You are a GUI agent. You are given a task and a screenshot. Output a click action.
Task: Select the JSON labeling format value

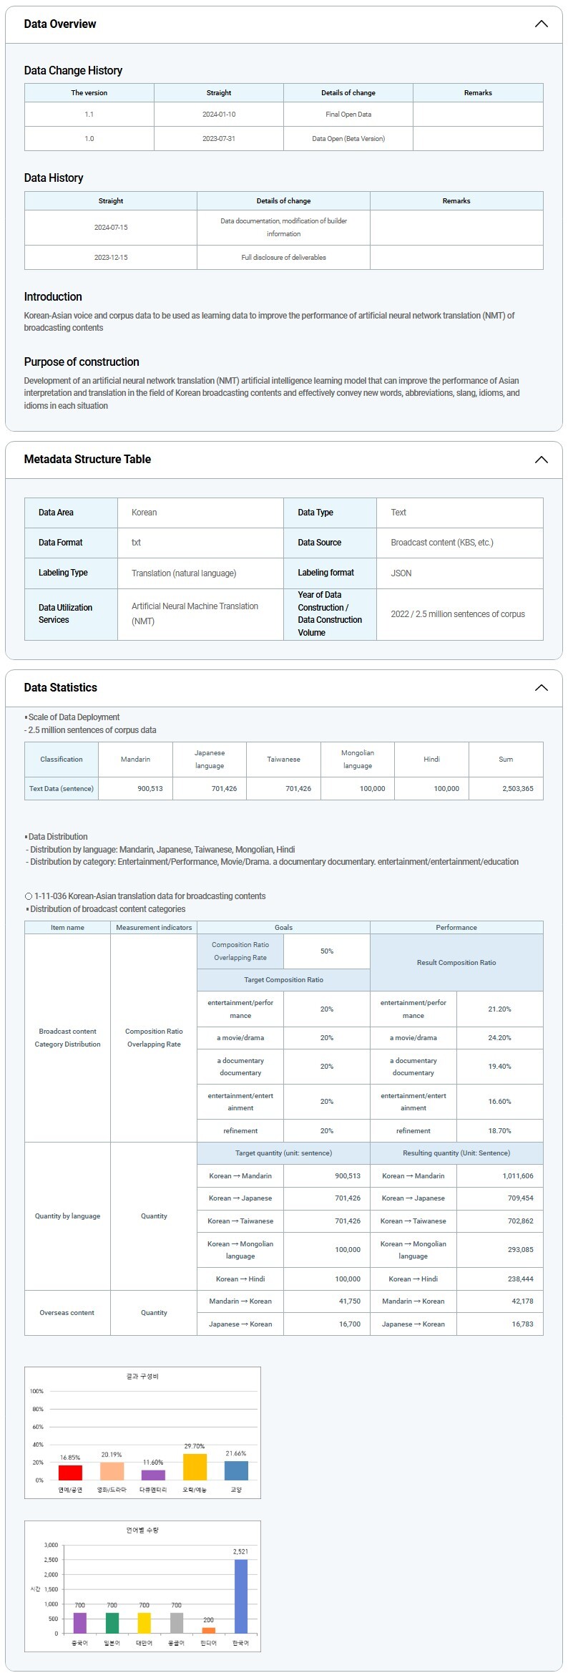click(401, 573)
